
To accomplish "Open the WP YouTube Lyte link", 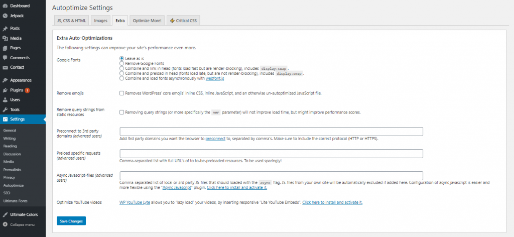I will pyautogui.click(x=135, y=202).
